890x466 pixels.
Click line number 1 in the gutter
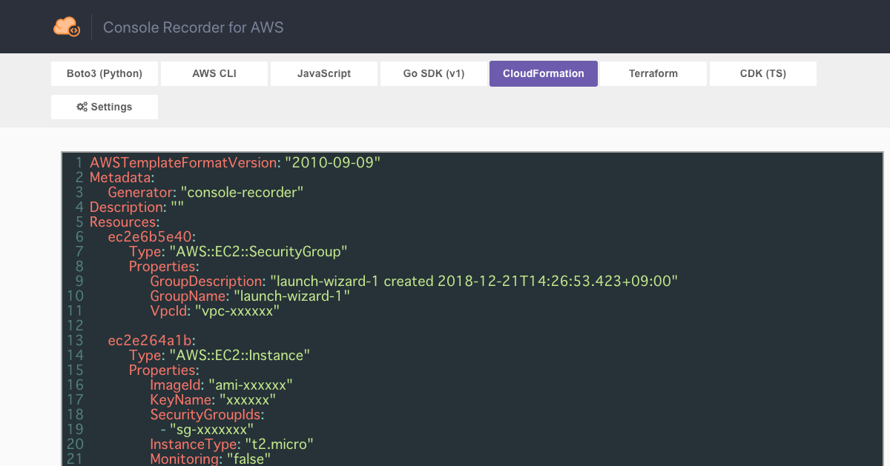click(x=79, y=162)
